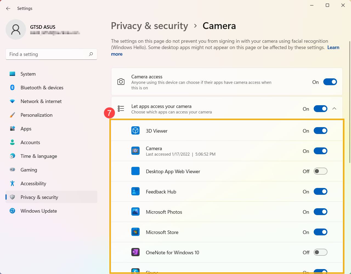Click the 'Microsoft Photos' app name
Screen dimensions: 351x274
point(164,212)
